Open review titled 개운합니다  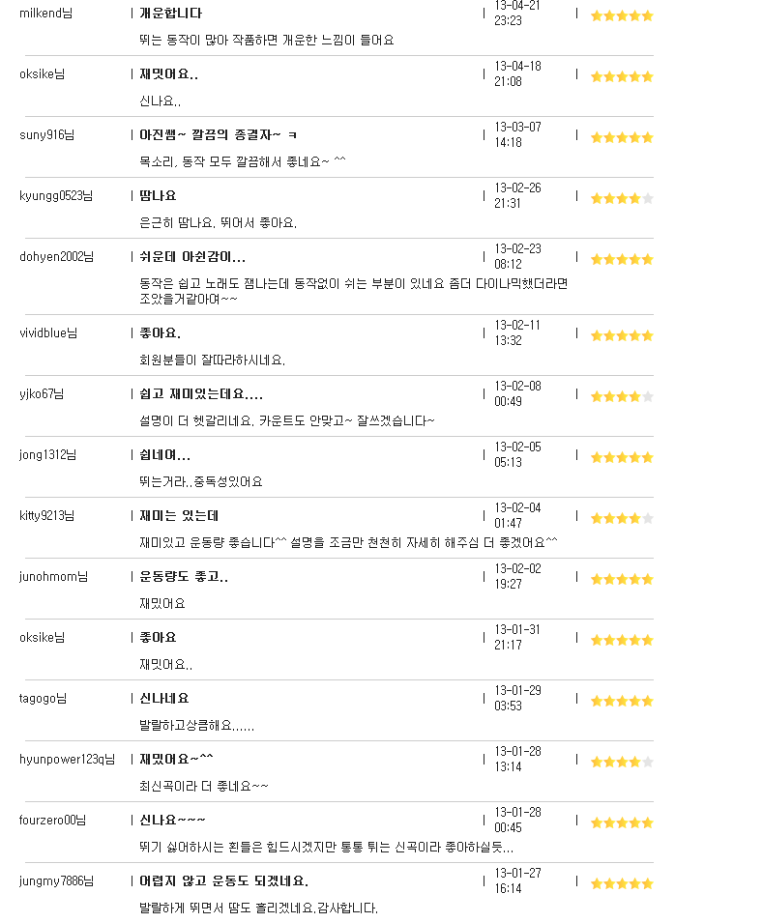[x=171, y=13]
